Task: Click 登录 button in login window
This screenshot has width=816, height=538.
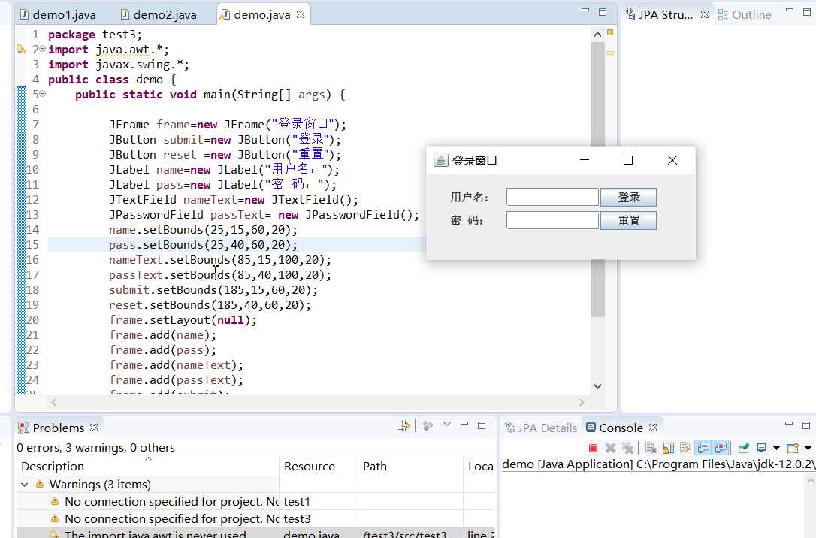Action: (x=628, y=197)
